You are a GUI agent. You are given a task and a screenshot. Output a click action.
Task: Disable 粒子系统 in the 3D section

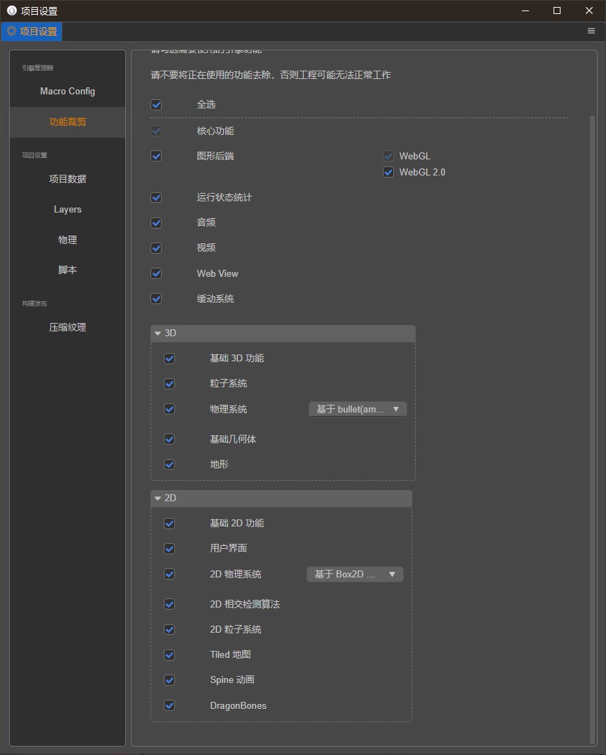(x=169, y=384)
